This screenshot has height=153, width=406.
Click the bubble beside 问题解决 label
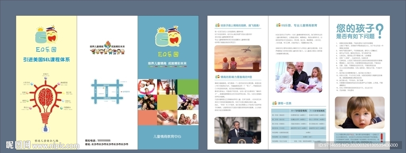click(x=61, y=108)
